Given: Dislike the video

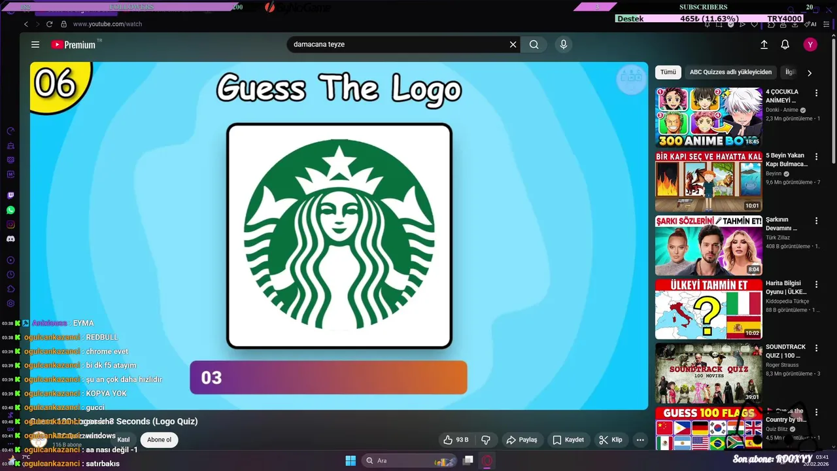Looking at the screenshot, I should 486,440.
